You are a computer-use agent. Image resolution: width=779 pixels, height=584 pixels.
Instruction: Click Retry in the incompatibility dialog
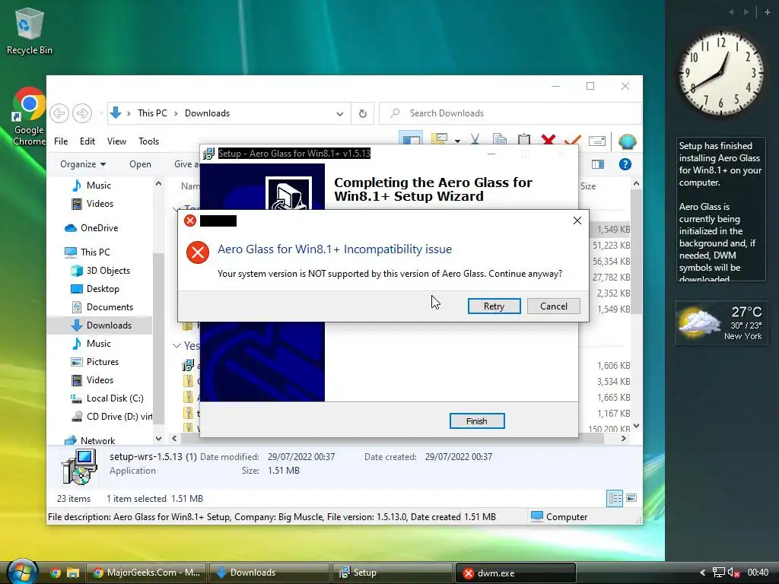click(494, 306)
